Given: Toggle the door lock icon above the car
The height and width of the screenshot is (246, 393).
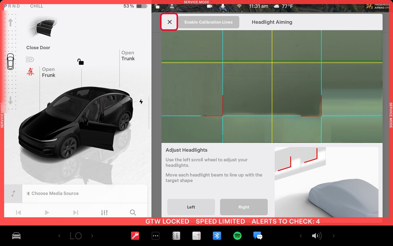Looking at the screenshot, I should click(x=81, y=62).
